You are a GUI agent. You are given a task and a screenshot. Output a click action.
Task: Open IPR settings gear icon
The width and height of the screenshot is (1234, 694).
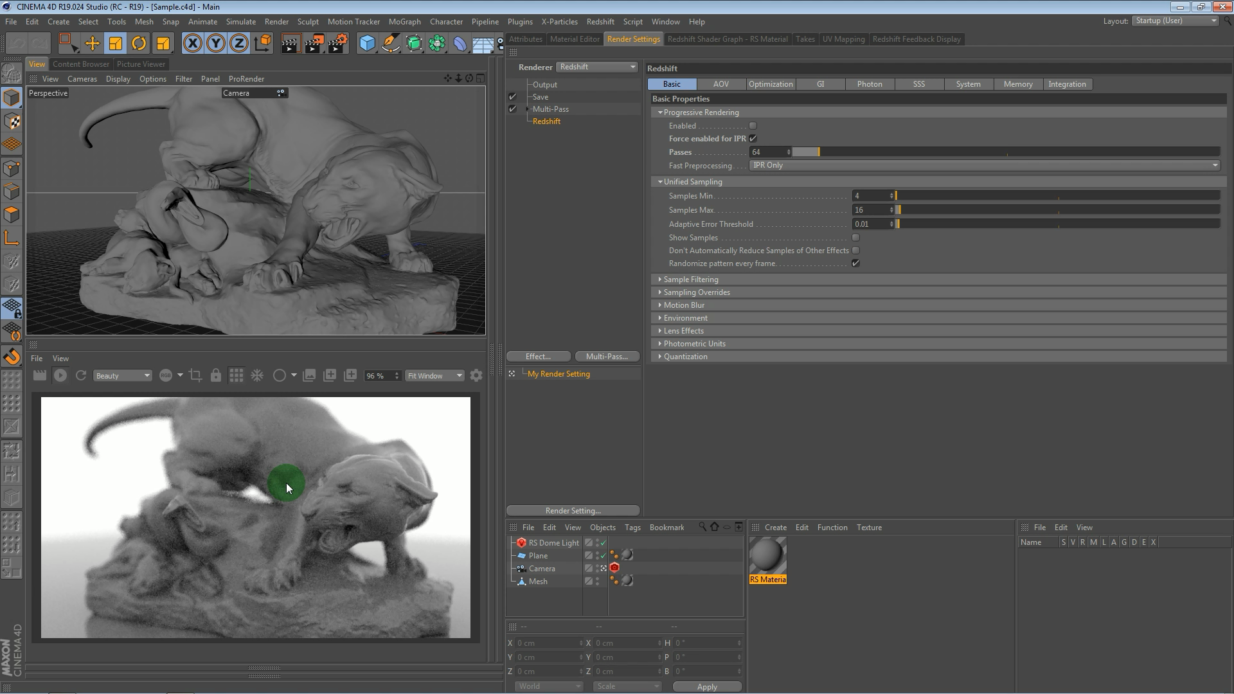476,376
